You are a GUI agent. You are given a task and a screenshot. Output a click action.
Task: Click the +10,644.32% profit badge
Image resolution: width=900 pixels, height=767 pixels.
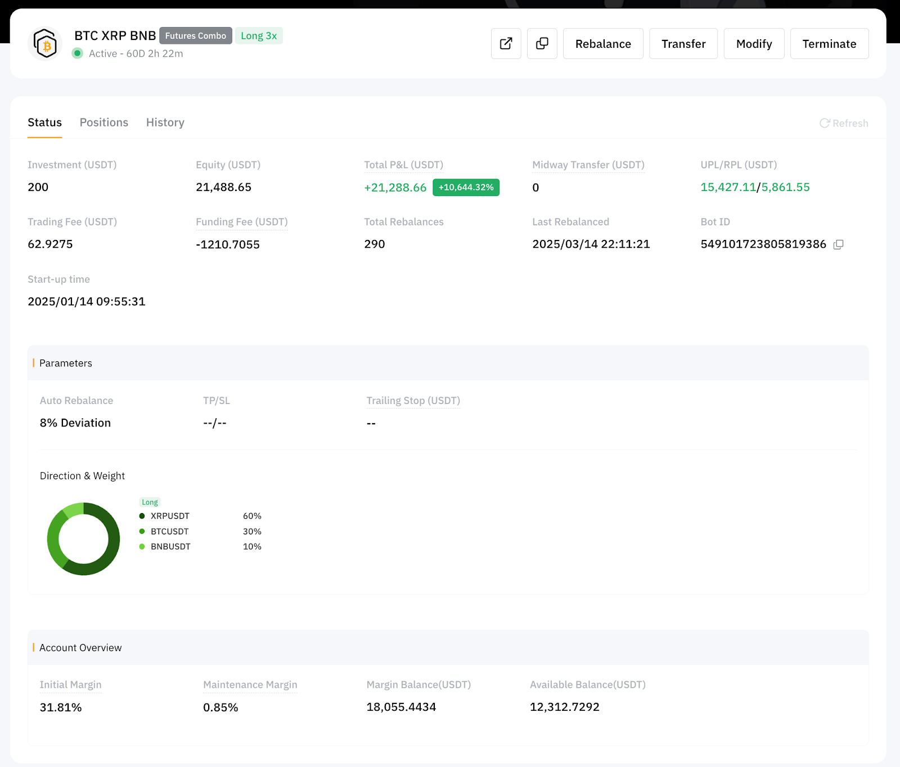pyautogui.click(x=466, y=187)
